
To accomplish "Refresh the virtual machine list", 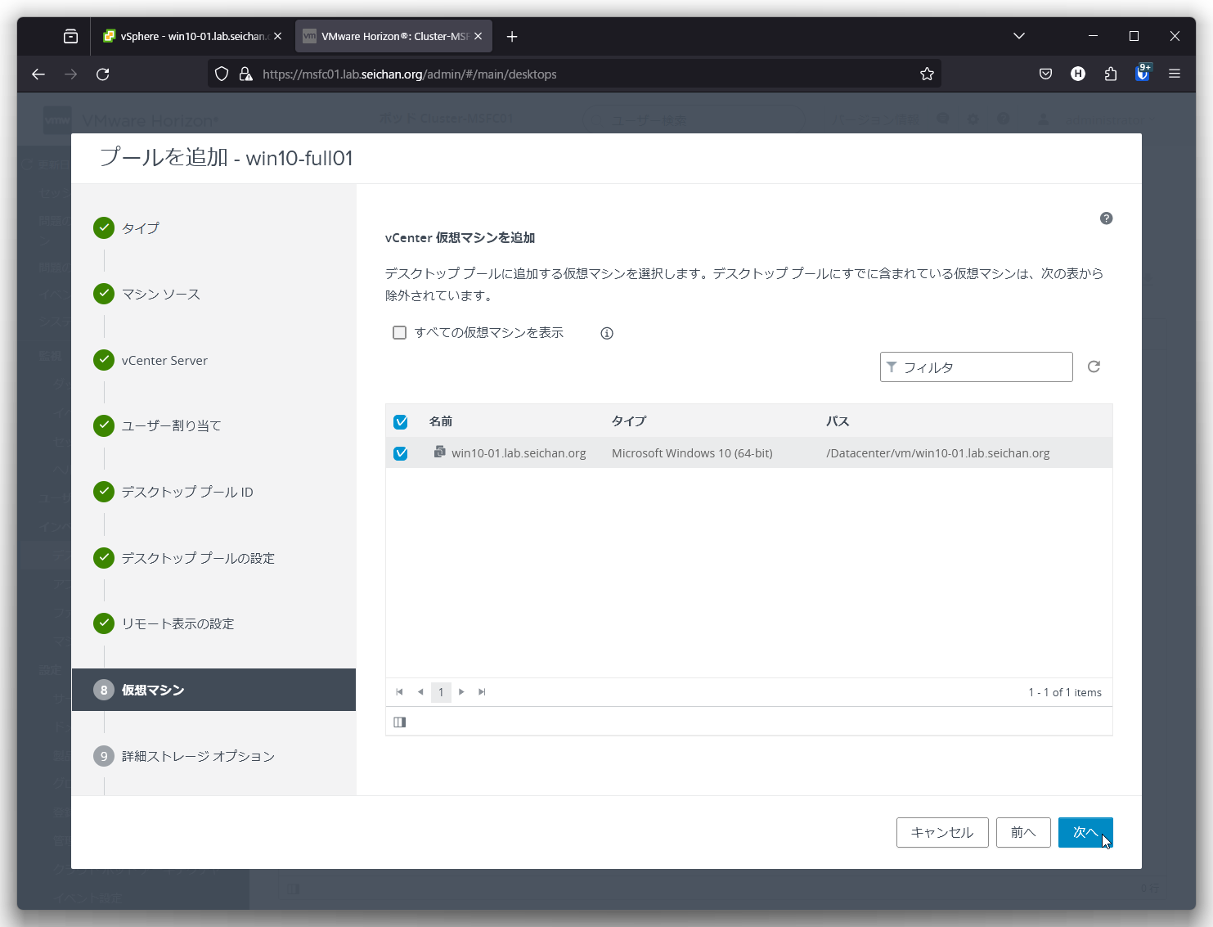I will [x=1094, y=367].
